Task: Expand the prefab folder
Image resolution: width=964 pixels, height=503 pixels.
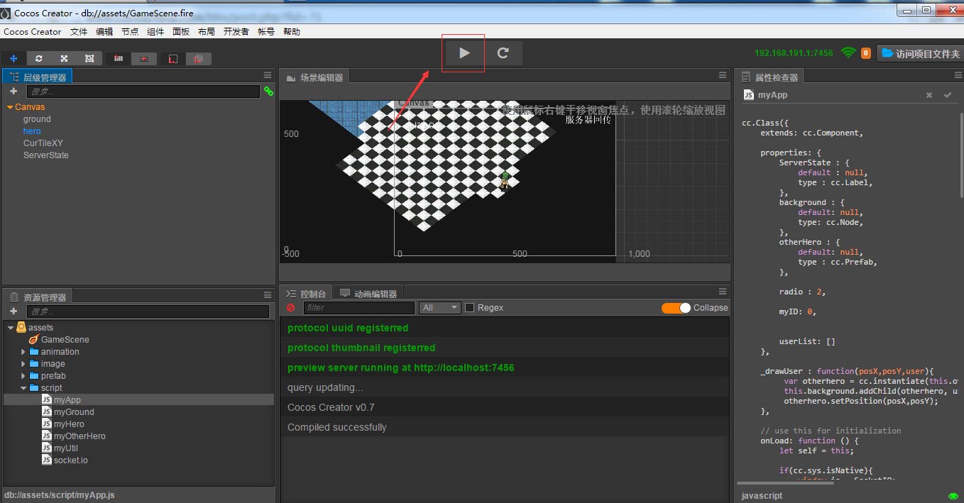Action: click(x=23, y=376)
